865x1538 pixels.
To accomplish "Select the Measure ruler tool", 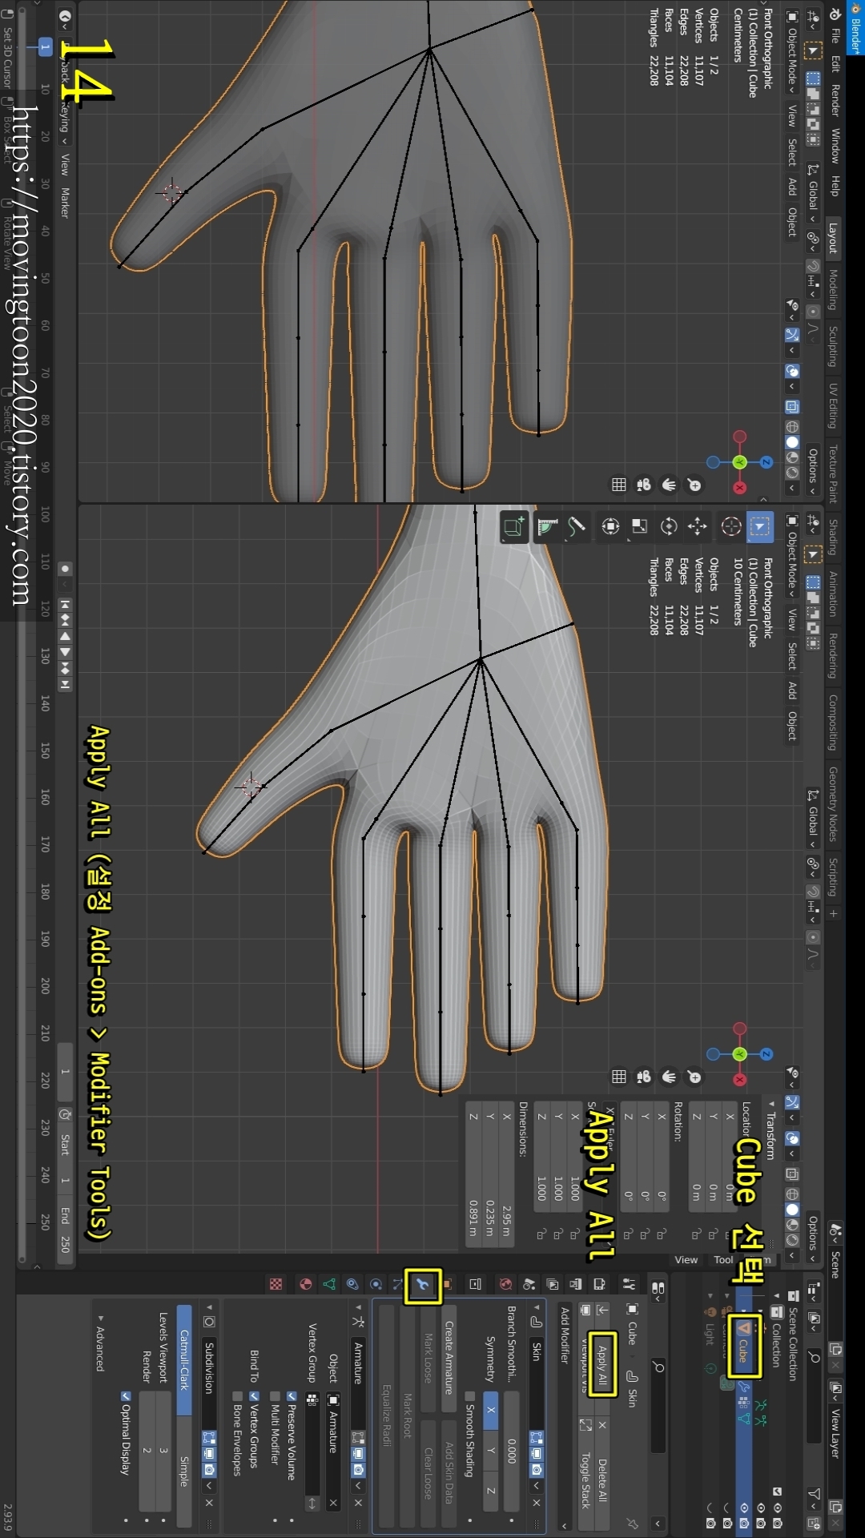I will tap(547, 526).
